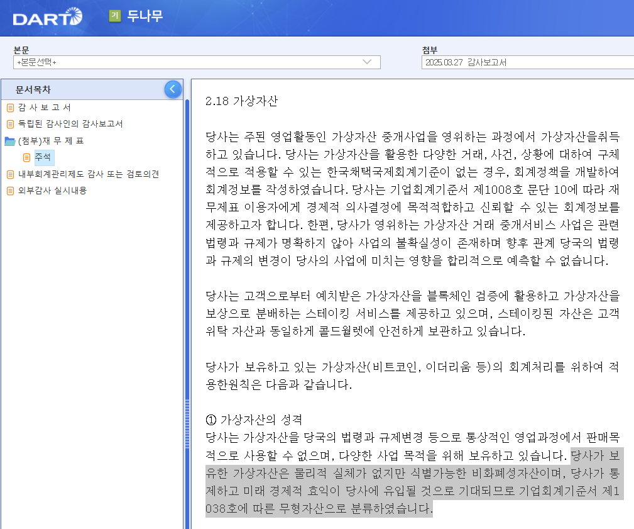Select the highlighted 주석 tree item

click(x=43, y=158)
